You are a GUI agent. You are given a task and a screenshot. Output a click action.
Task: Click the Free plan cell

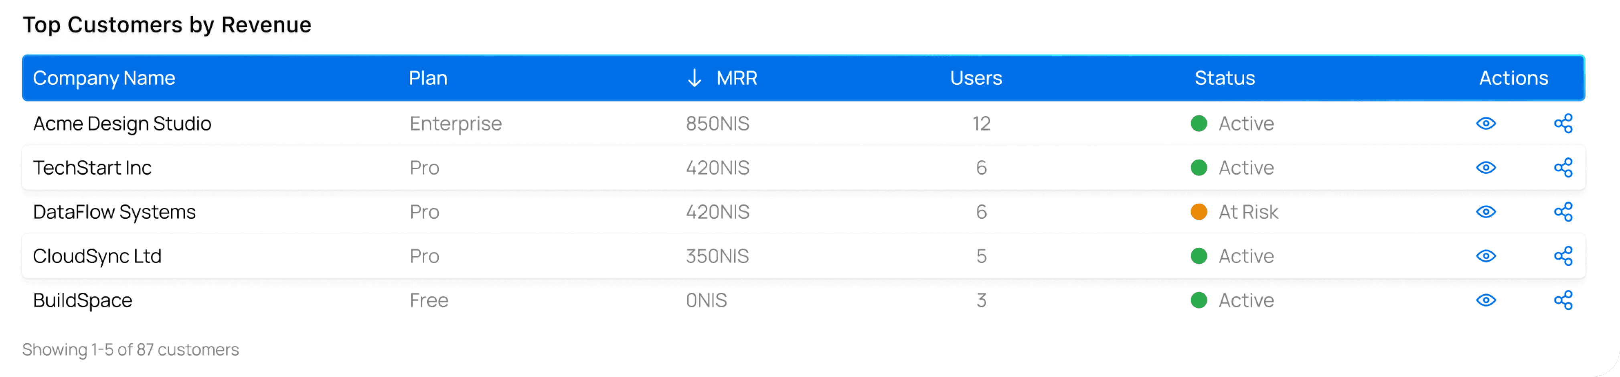coord(429,300)
